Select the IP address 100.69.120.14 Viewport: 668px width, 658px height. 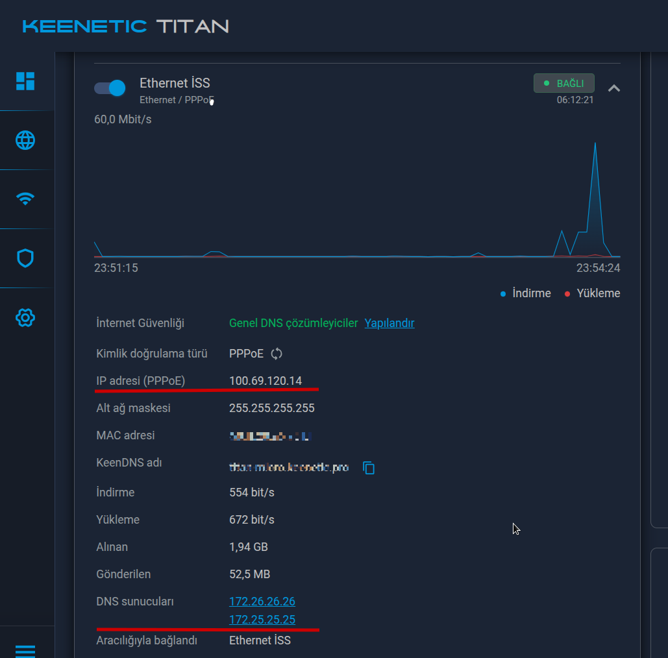point(266,381)
